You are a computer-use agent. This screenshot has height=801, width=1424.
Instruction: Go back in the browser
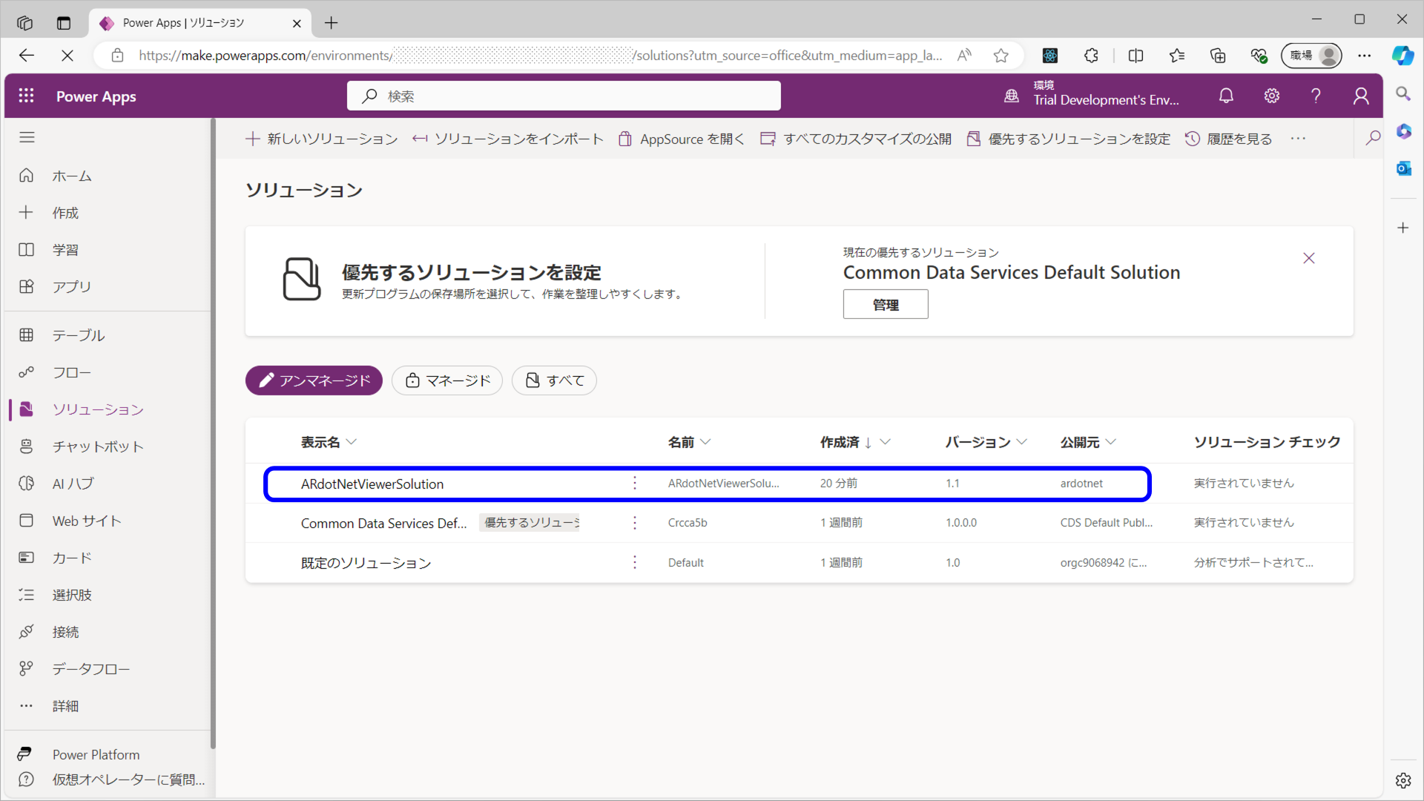[x=27, y=56]
